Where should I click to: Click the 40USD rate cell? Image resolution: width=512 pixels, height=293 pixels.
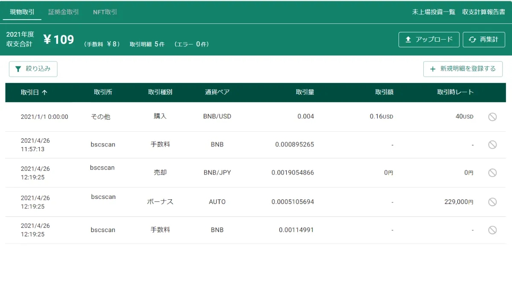[465, 116]
